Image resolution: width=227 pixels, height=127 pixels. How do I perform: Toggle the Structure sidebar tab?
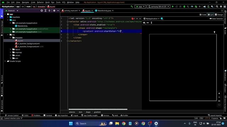(2, 79)
